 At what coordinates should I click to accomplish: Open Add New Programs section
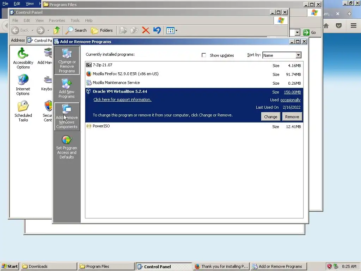[67, 89]
